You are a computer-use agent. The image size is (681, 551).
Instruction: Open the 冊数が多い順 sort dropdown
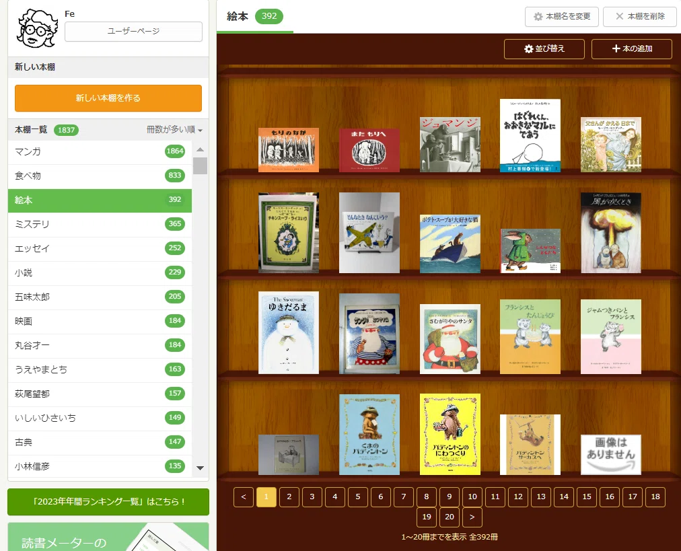click(174, 130)
